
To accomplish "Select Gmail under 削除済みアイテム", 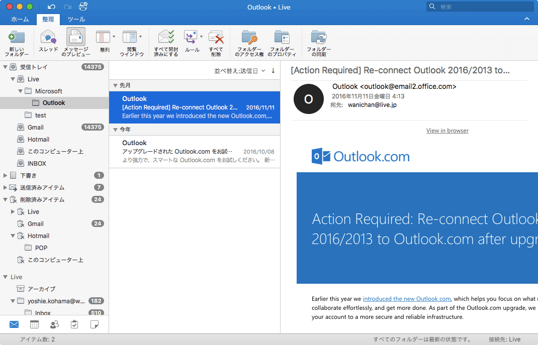I will 54,223.
